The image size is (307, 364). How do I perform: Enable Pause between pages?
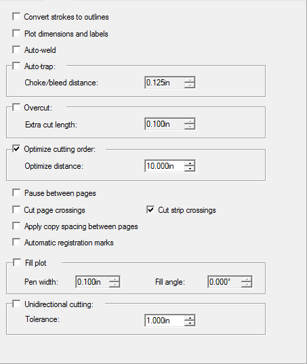[x=16, y=193]
